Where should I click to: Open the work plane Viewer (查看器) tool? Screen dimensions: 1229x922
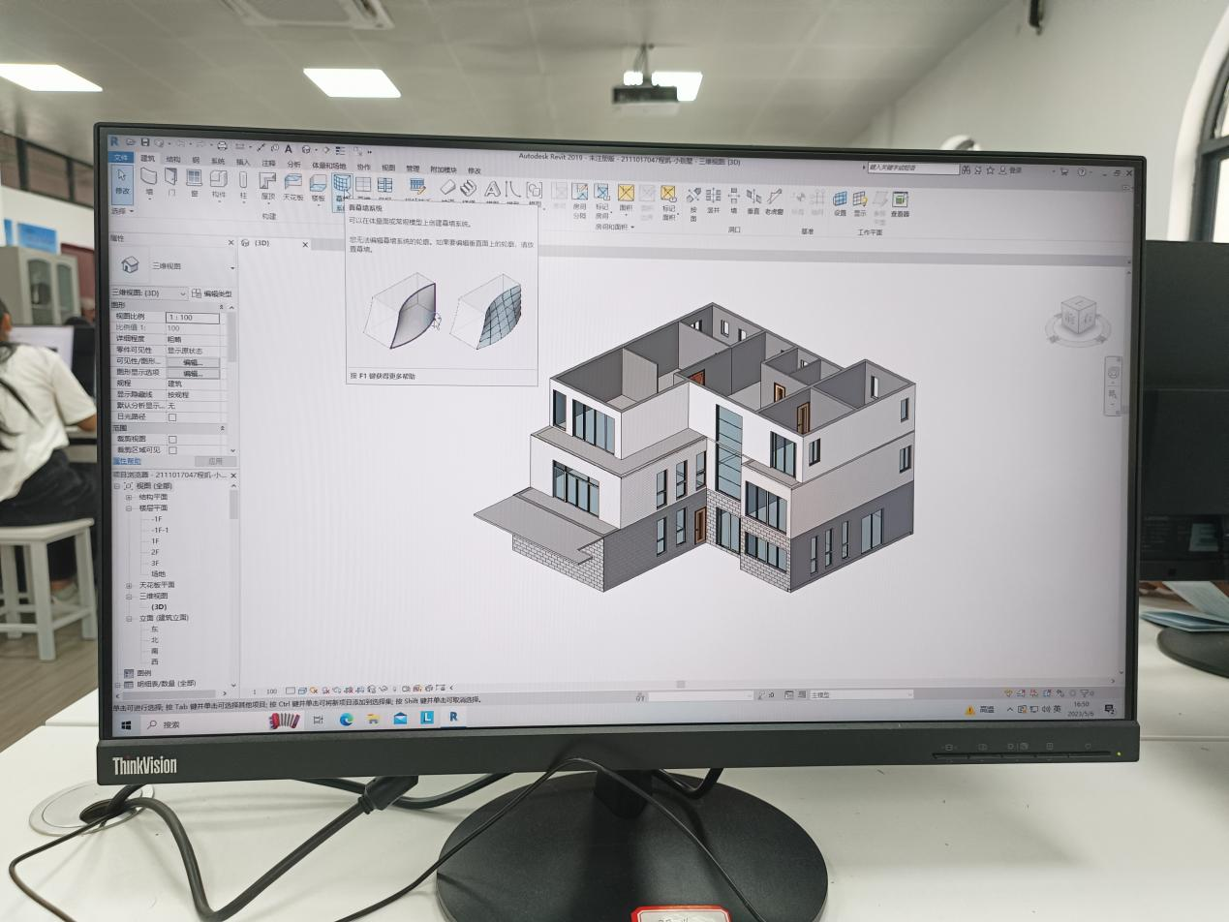tap(900, 202)
